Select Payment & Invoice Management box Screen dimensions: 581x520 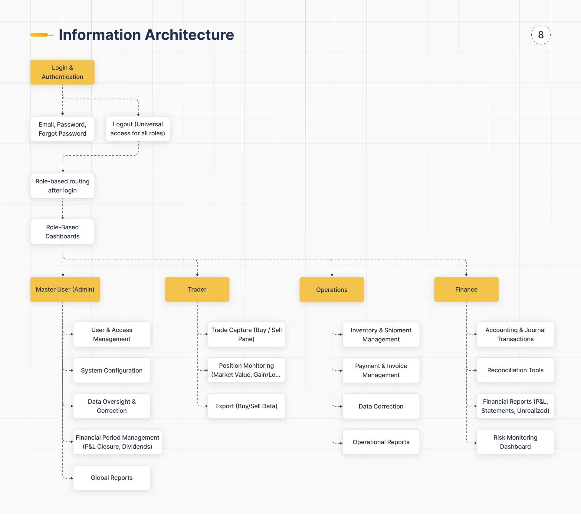[381, 370]
